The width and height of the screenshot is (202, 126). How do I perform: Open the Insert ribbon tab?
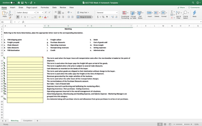[12, 7]
